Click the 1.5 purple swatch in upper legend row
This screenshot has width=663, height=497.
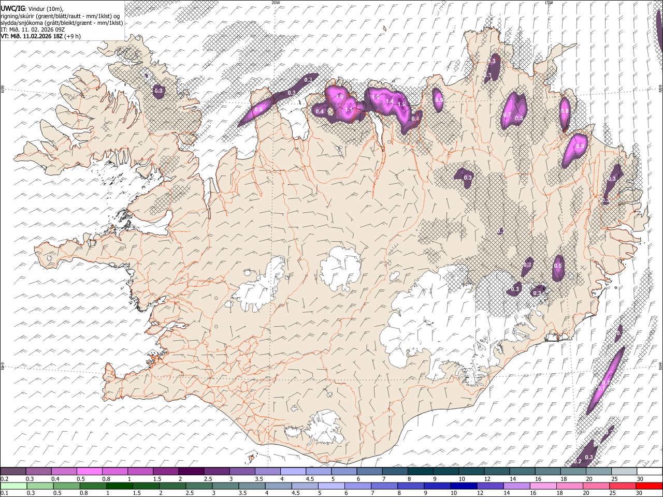coord(165,472)
